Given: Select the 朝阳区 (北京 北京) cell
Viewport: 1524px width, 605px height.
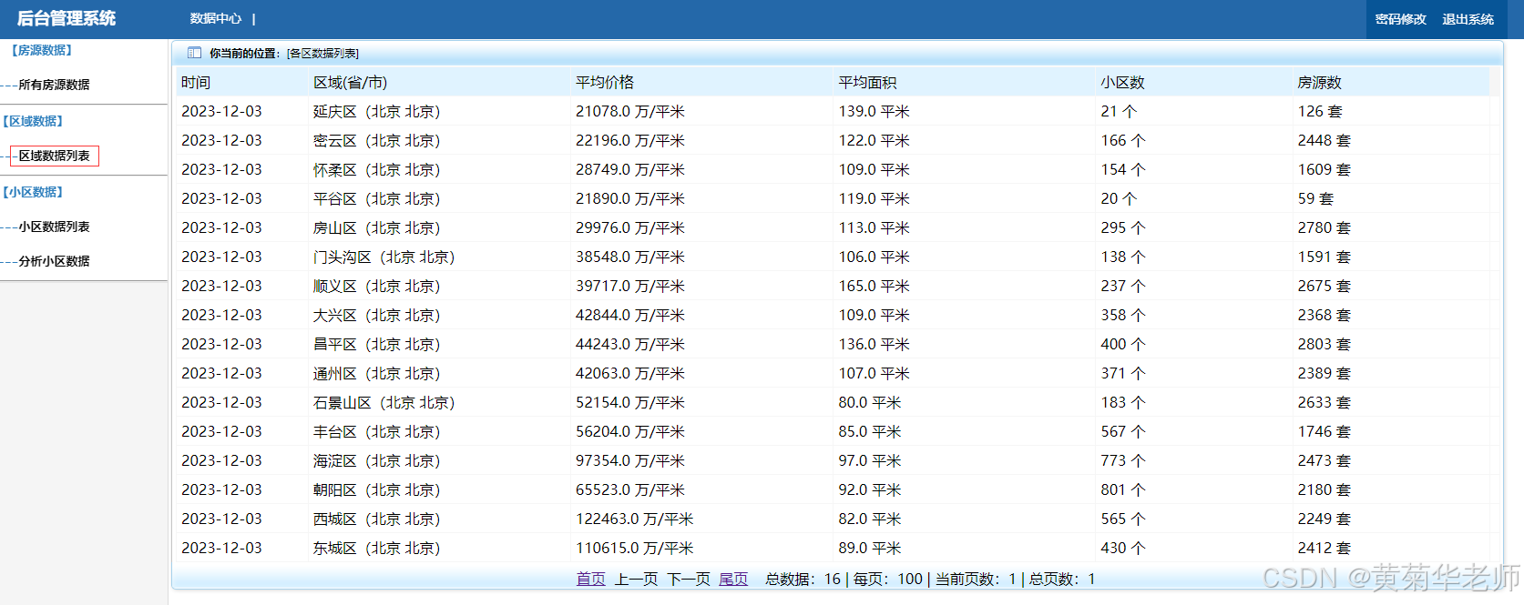Looking at the screenshot, I should coord(376,490).
